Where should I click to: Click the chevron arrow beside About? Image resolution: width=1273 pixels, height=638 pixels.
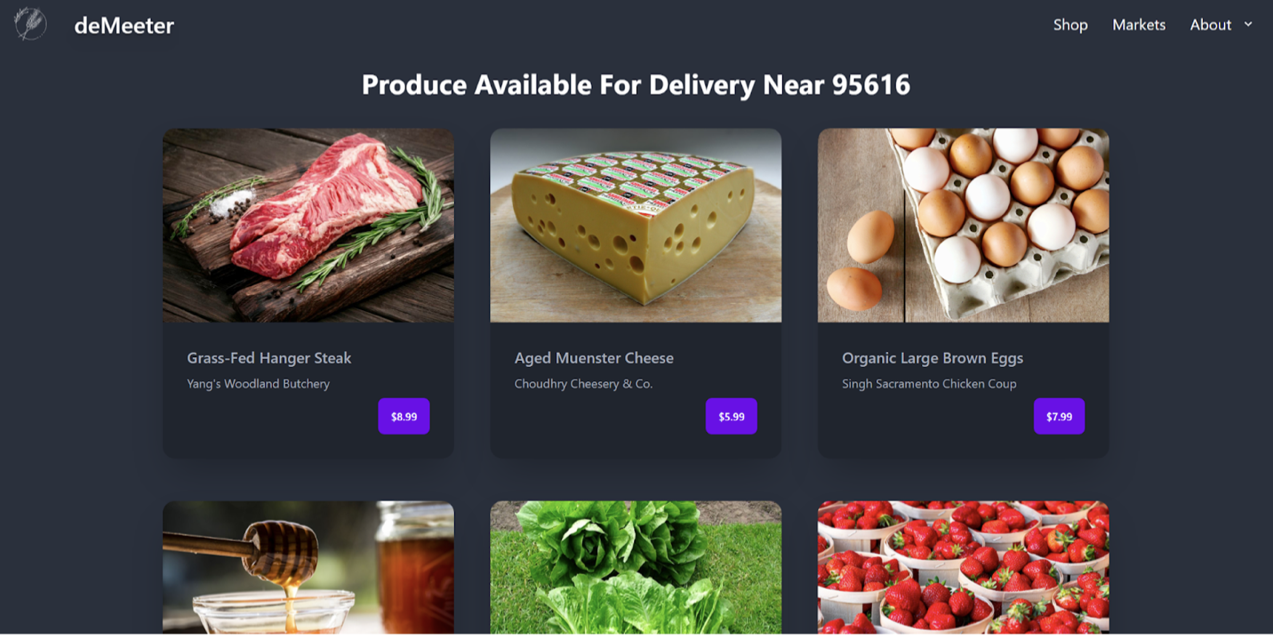(x=1248, y=25)
